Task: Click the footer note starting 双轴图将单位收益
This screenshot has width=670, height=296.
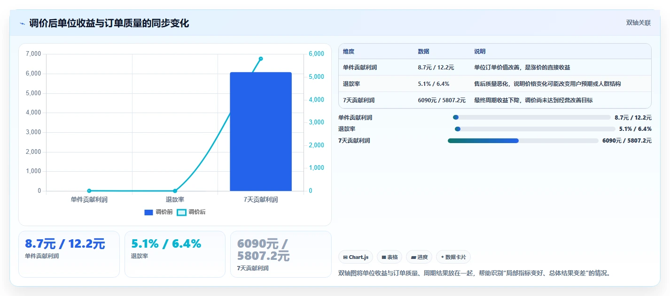Action: point(474,273)
